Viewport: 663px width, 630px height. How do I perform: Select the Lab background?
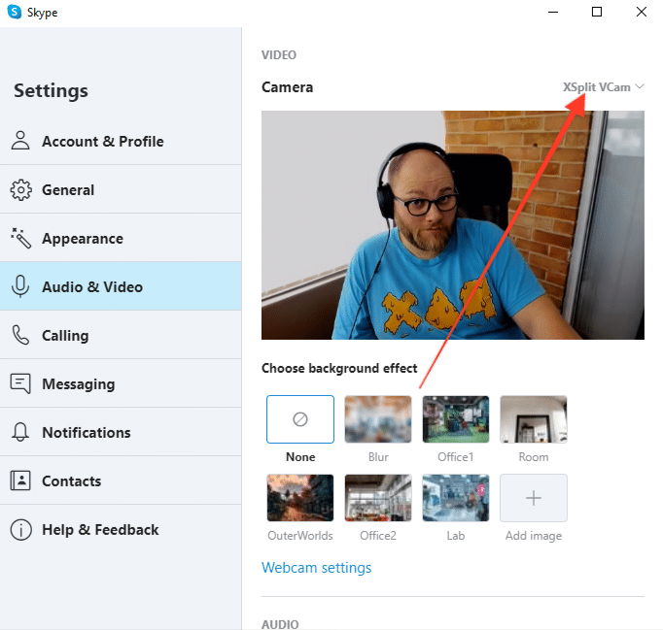pos(456,498)
